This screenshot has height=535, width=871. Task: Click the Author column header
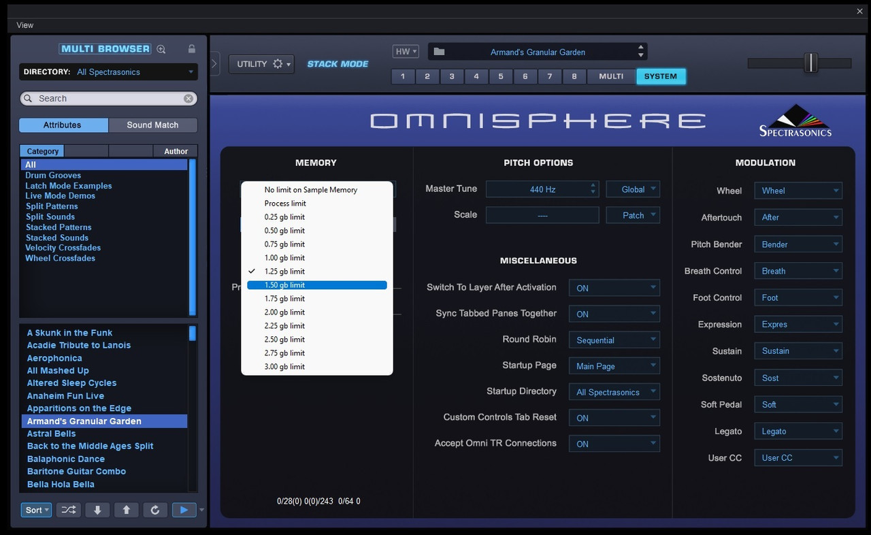pos(176,151)
